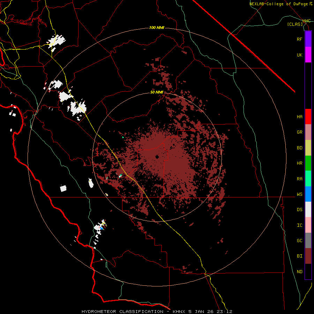Click the DS legend label
The image size is (314, 314).
[x=299, y=209]
